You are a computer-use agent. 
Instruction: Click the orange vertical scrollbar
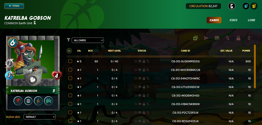(255, 66)
